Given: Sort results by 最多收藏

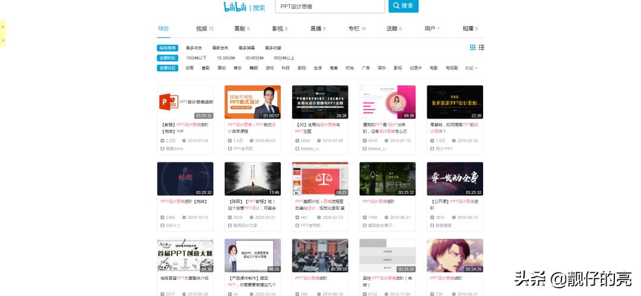Looking at the screenshot, I should click(x=272, y=48).
